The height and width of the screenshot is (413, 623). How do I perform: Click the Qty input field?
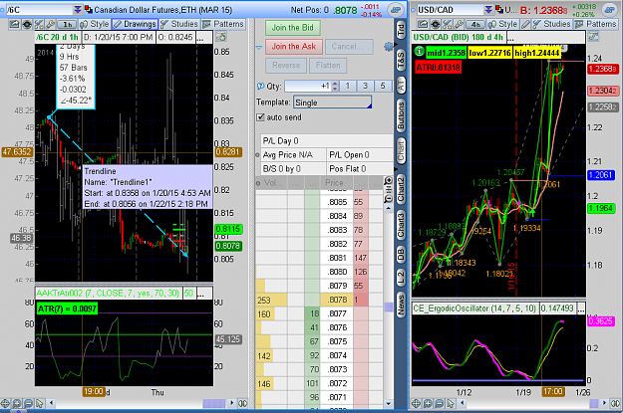tap(308, 86)
